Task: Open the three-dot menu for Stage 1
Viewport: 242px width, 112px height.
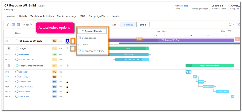Action: tap(73, 48)
